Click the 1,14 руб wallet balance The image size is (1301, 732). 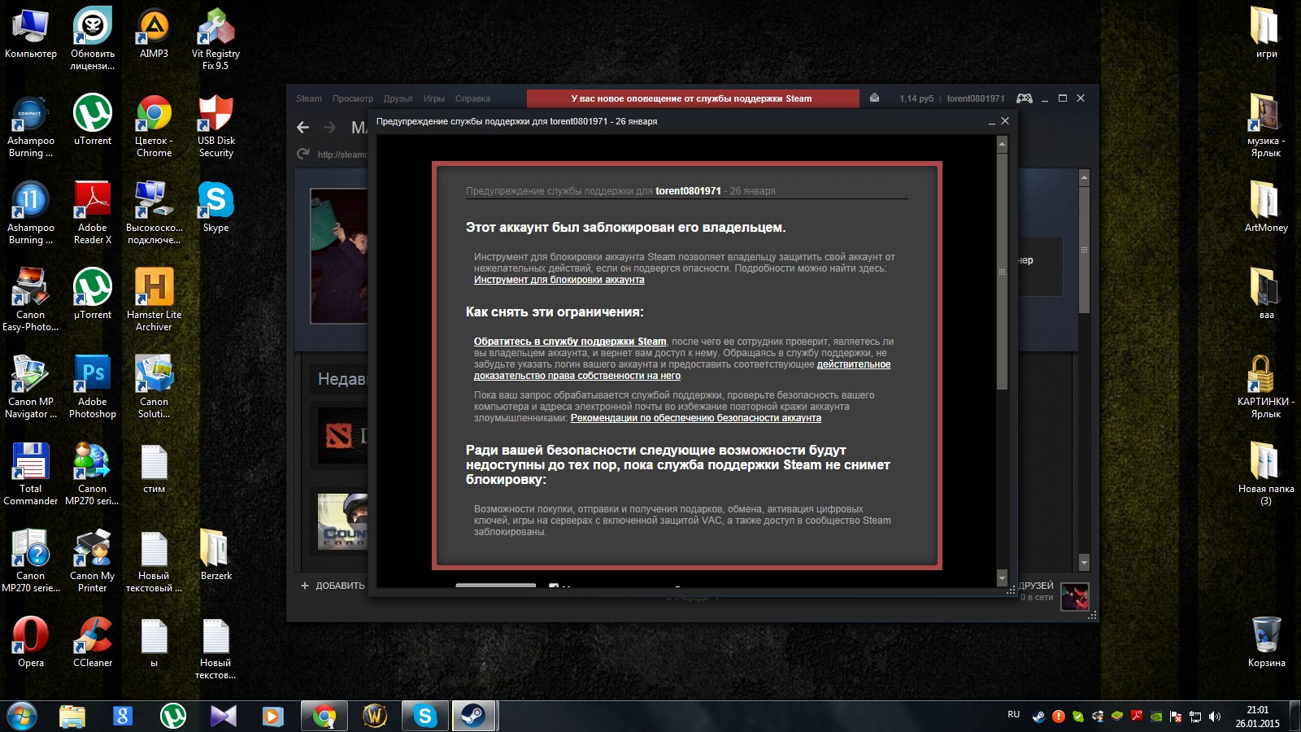click(x=916, y=98)
